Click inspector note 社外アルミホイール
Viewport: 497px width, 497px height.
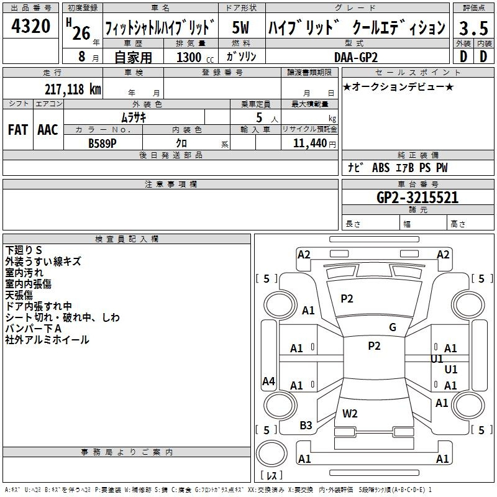point(47,340)
